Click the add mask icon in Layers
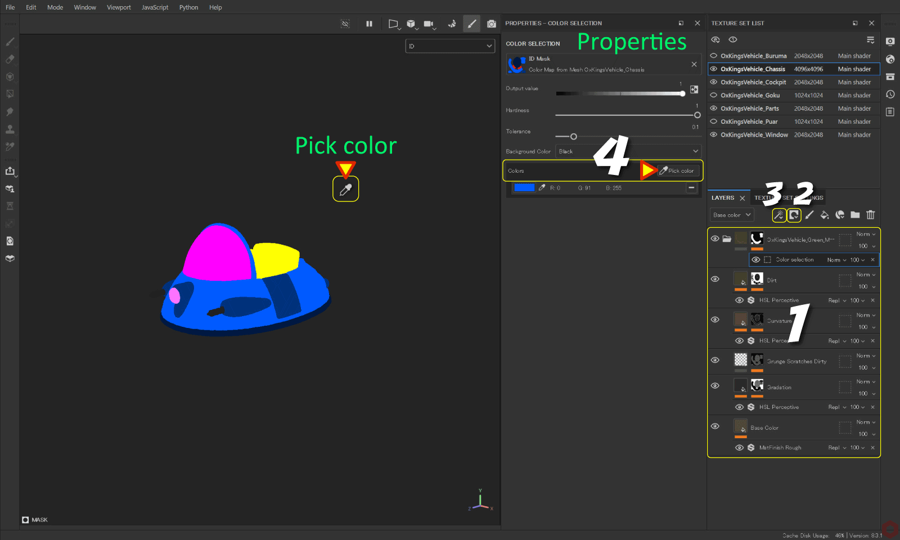900x540 pixels. [x=794, y=215]
